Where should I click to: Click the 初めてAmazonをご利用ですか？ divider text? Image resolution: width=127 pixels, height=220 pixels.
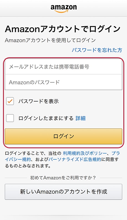click(x=63, y=178)
